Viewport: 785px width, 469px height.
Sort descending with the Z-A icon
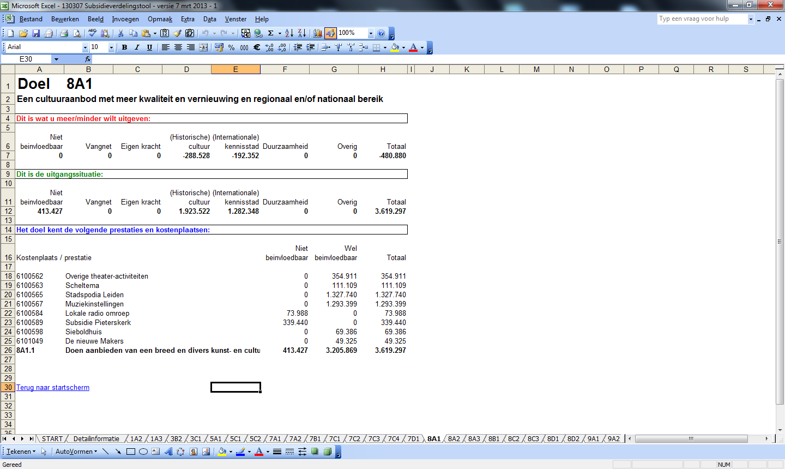coord(301,33)
